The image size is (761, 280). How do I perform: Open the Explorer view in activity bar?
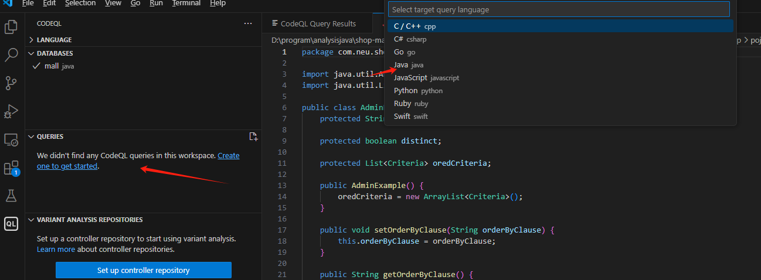pos(11,27)
